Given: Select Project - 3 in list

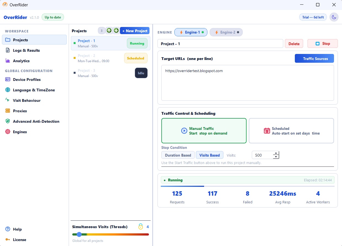Looking at the screenshot, I should (111, 73).
